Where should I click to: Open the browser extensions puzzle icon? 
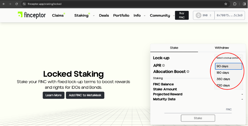click(235, 4)
